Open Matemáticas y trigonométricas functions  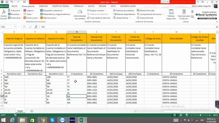point(56,14)
